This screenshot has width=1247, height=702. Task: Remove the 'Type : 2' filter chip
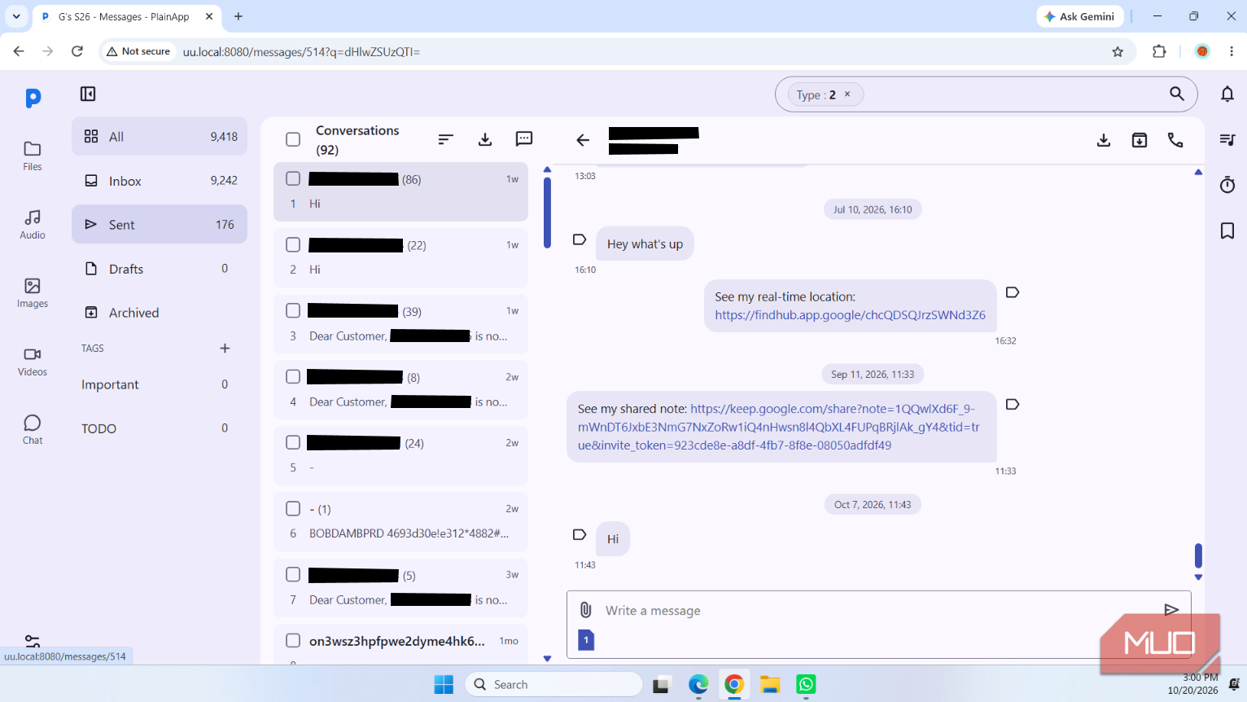[847, 94]
